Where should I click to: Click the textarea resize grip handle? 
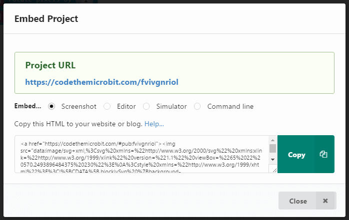pos(274,170)
